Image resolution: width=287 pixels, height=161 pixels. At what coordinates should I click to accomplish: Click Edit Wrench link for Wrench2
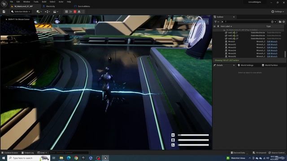click(x=272, y=45)
